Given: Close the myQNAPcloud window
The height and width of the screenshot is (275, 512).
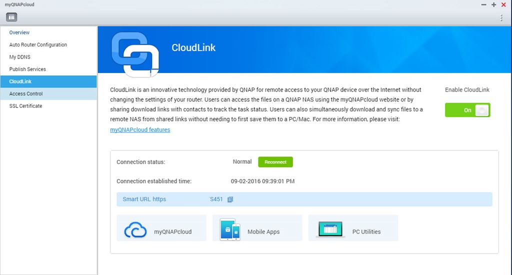Looking at the screenshot, I should (x=503, y=4).
